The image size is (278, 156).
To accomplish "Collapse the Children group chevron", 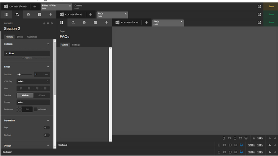I will pyautogui.click(x=48, y=44).
